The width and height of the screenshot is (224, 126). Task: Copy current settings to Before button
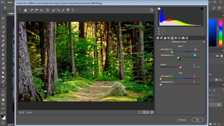coord(148,112)
